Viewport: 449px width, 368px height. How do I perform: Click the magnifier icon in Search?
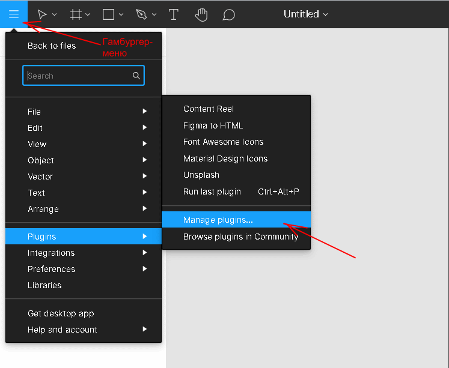(136, 76)
